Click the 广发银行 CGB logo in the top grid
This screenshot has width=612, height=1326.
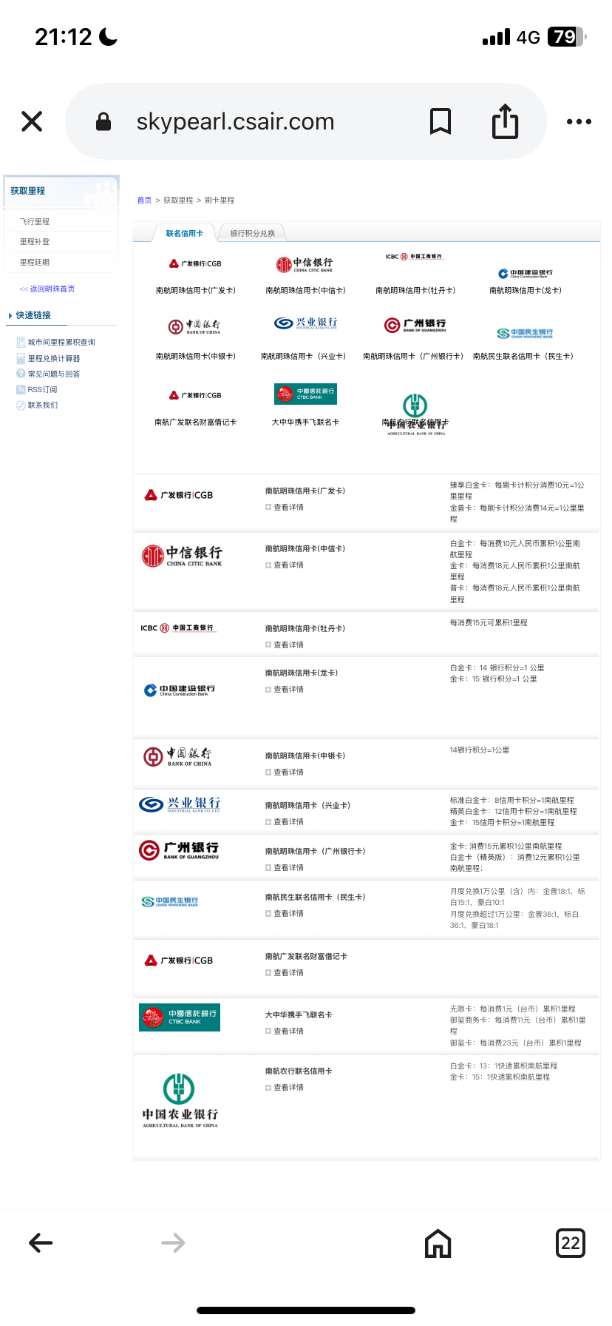coord(195,263)
